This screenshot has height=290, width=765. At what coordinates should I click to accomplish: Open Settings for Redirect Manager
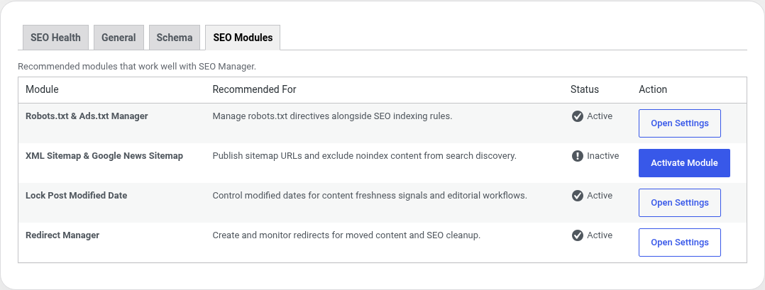coord(680,242)
